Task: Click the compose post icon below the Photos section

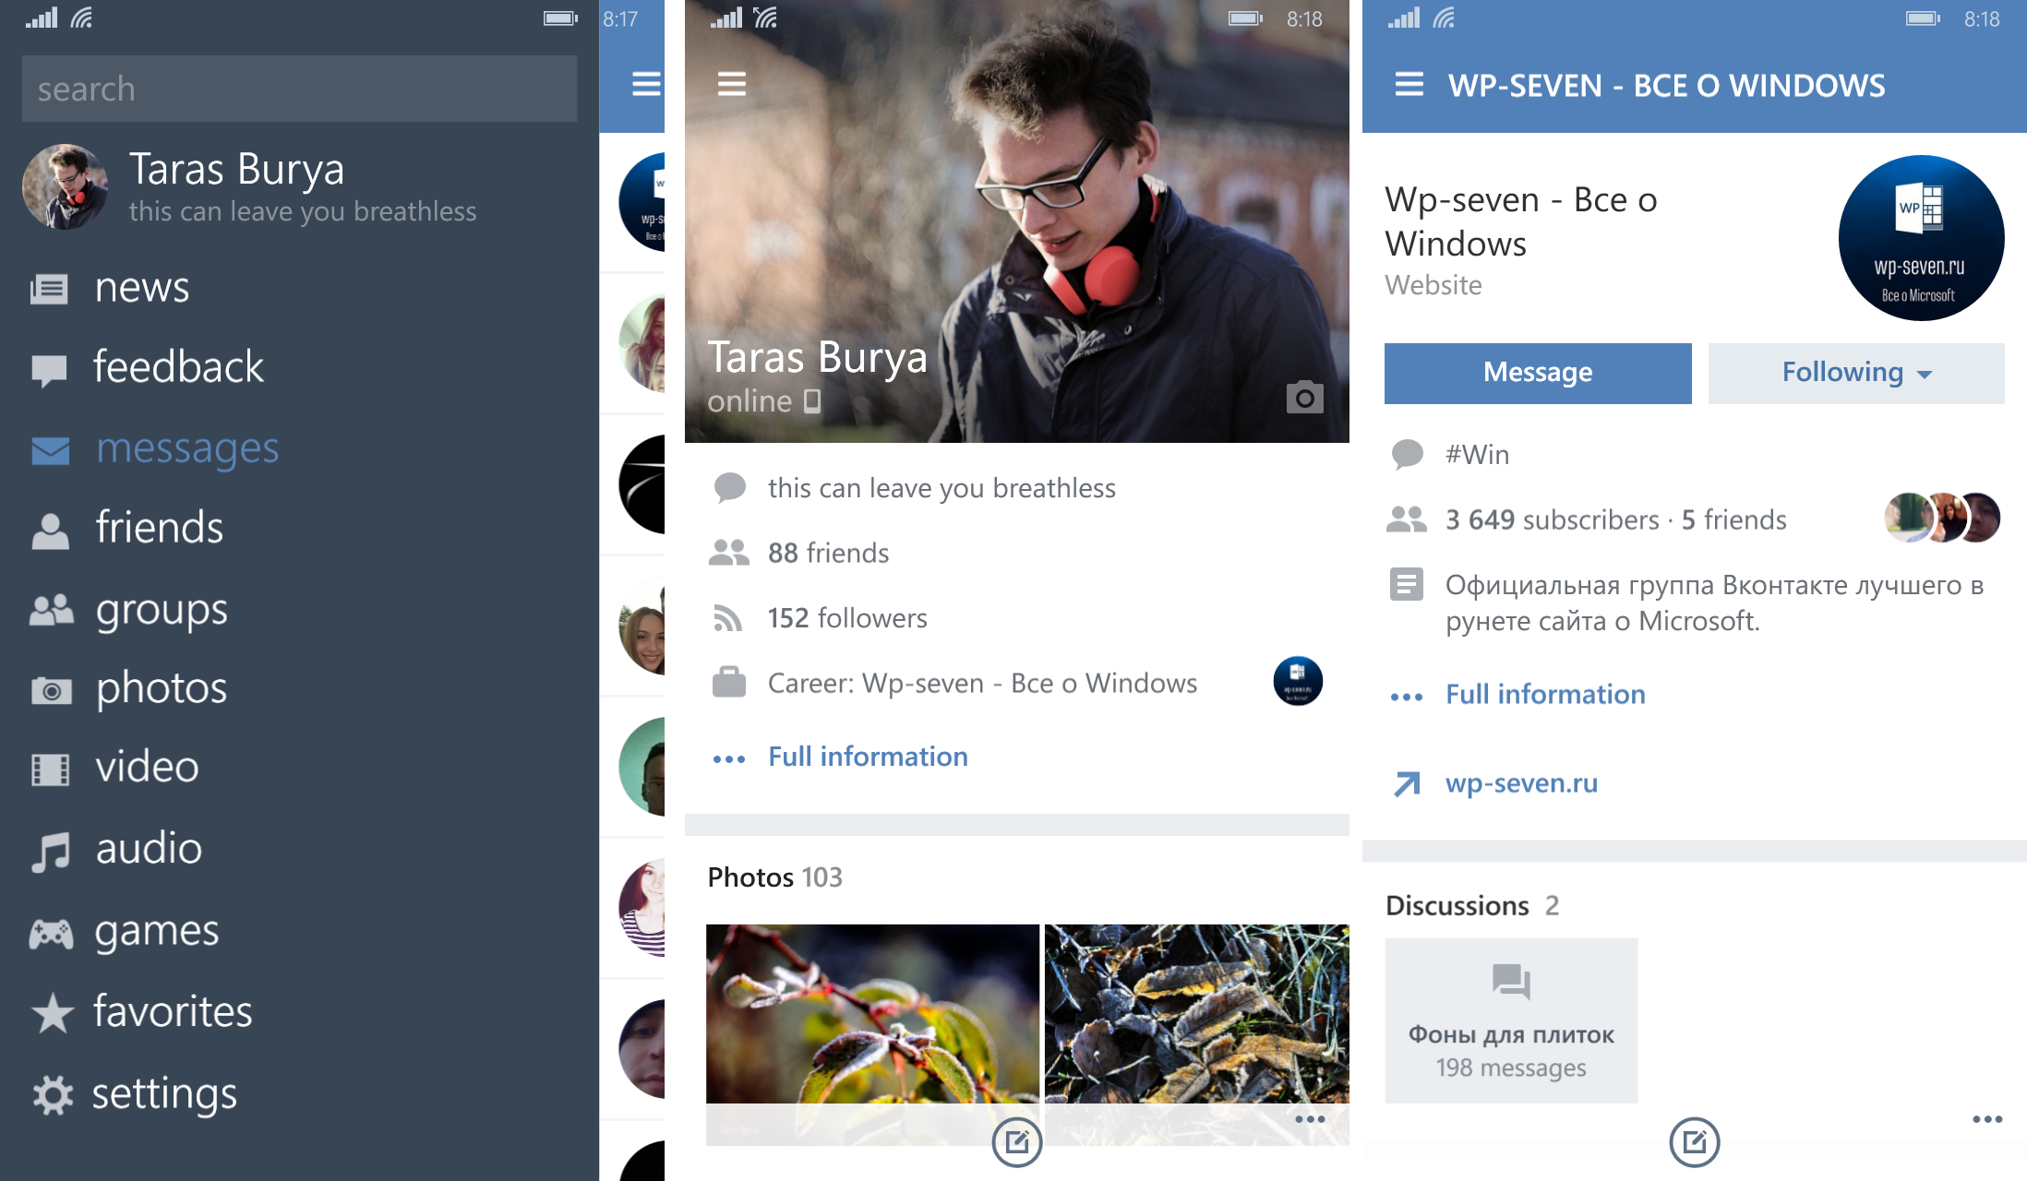Action: click(1016, 1142)
